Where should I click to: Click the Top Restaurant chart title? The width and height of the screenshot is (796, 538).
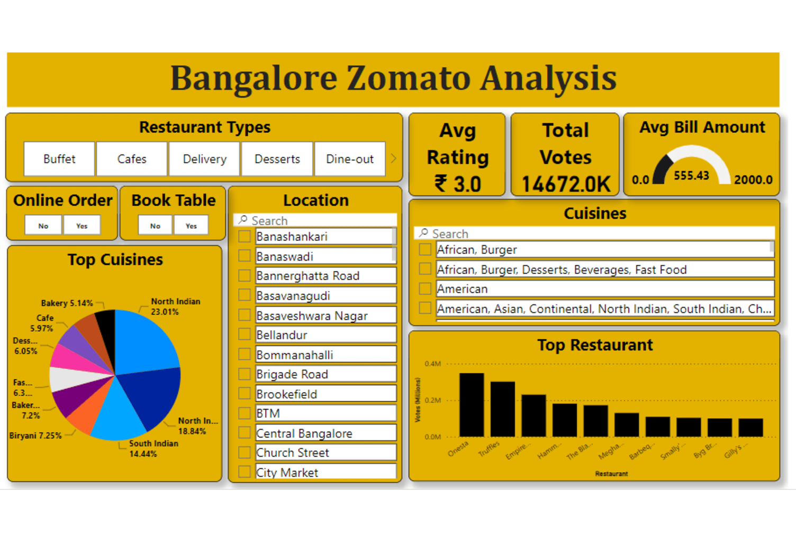[595, 345]
